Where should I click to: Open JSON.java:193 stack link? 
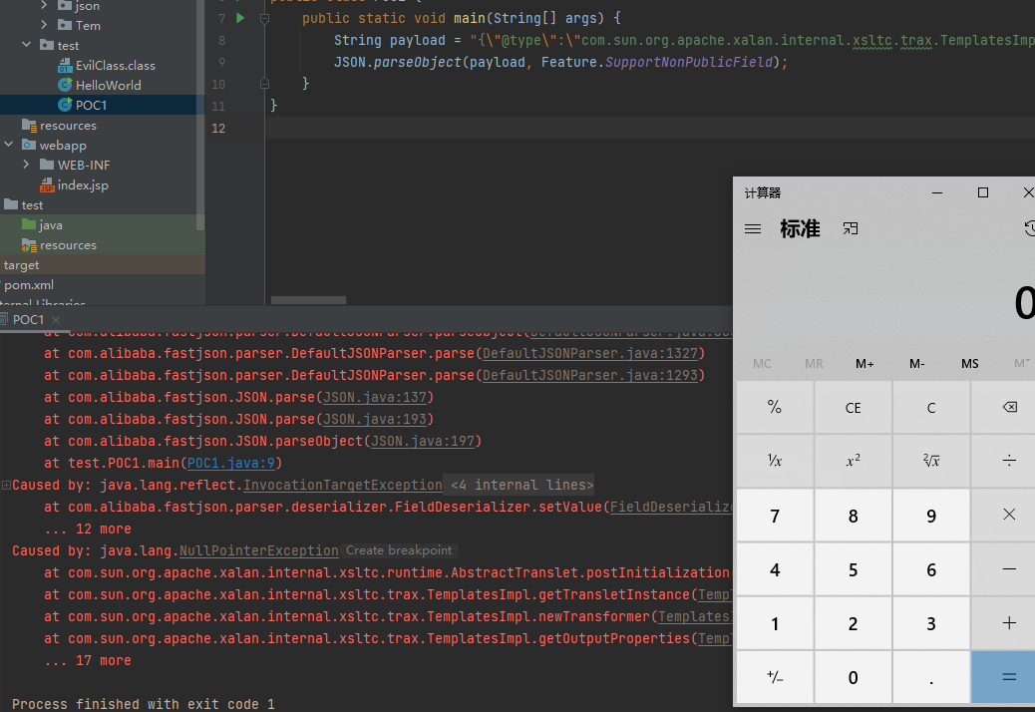(375, 419)
